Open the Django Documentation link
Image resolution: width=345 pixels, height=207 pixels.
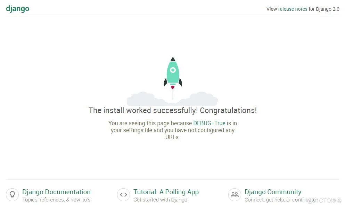[56, 192]
